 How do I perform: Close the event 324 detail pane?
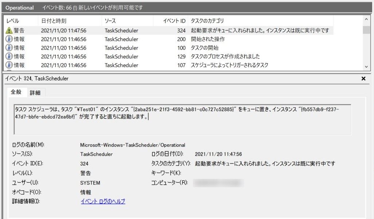tap(363, 78)
